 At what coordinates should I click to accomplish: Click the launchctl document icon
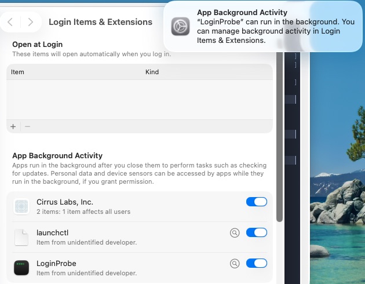[21, 237]
